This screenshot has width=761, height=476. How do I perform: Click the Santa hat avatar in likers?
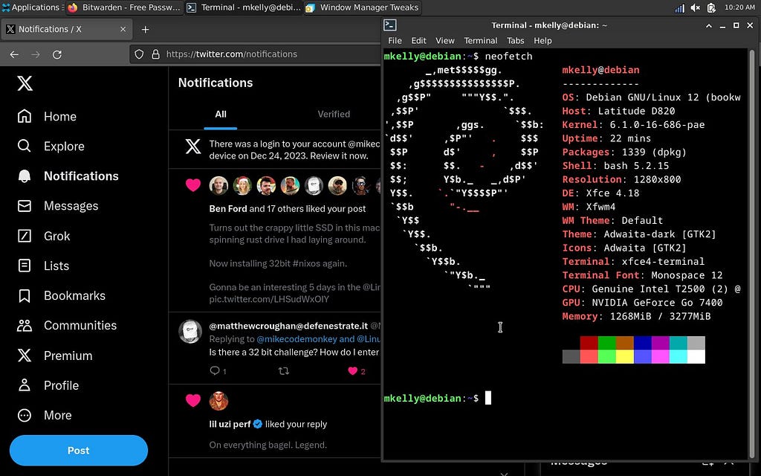(x=242, y=185)
